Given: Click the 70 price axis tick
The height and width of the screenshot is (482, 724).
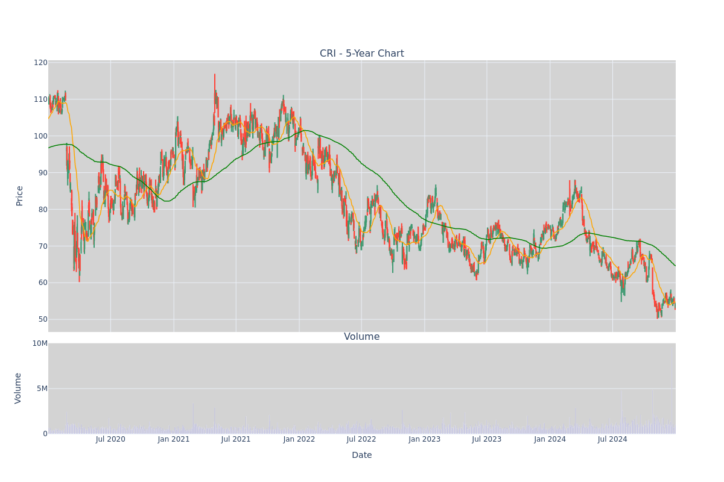Looking at the screenshot, I should [42, 246].
